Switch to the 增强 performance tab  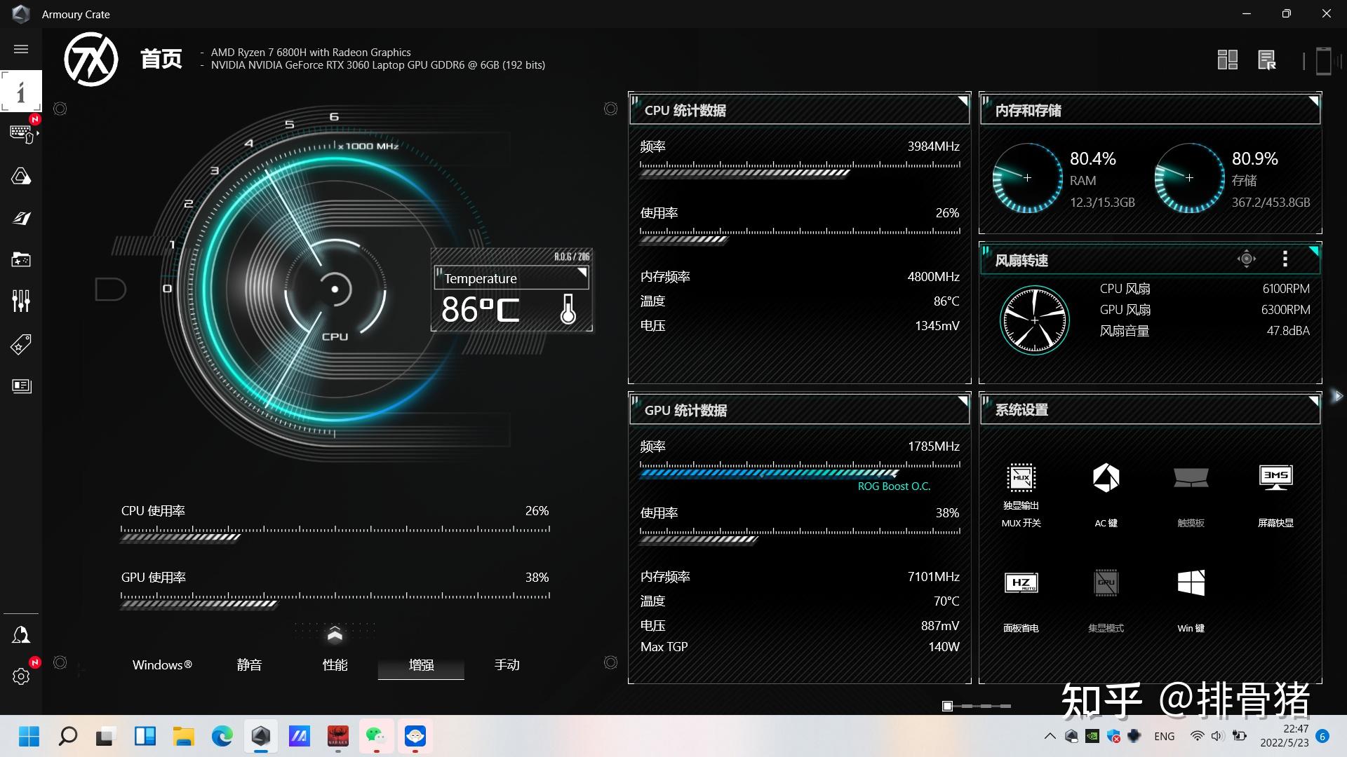(x=420, y=664)
